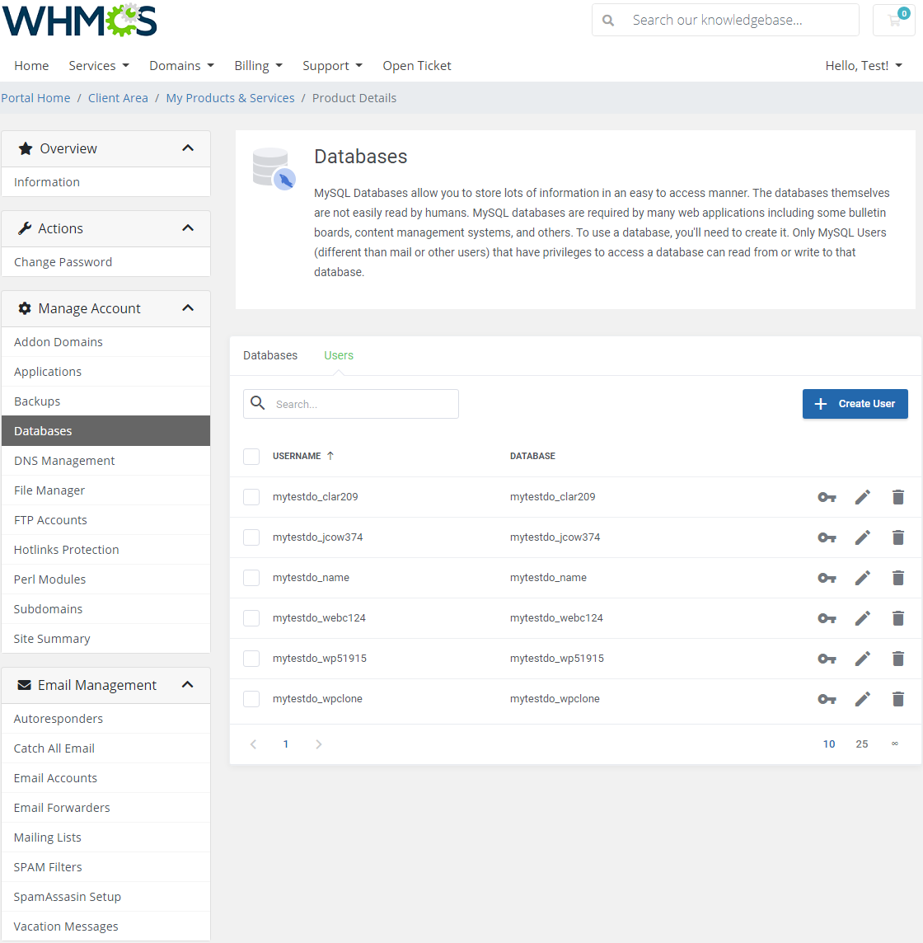
Task: Click the key icon for mytestdo_wpclone
Action: (827, 700)
